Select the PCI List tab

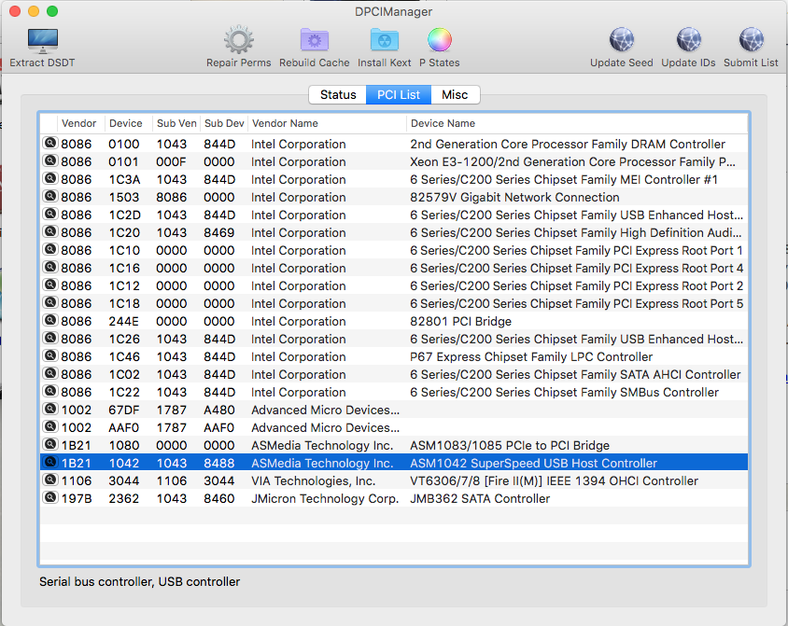[398, 94]
